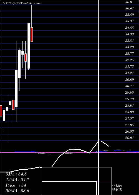Image resolution: width=139 pixels, height=195 pixels.
Task: Select the 35.89 price level label
Action: point(130,15)
